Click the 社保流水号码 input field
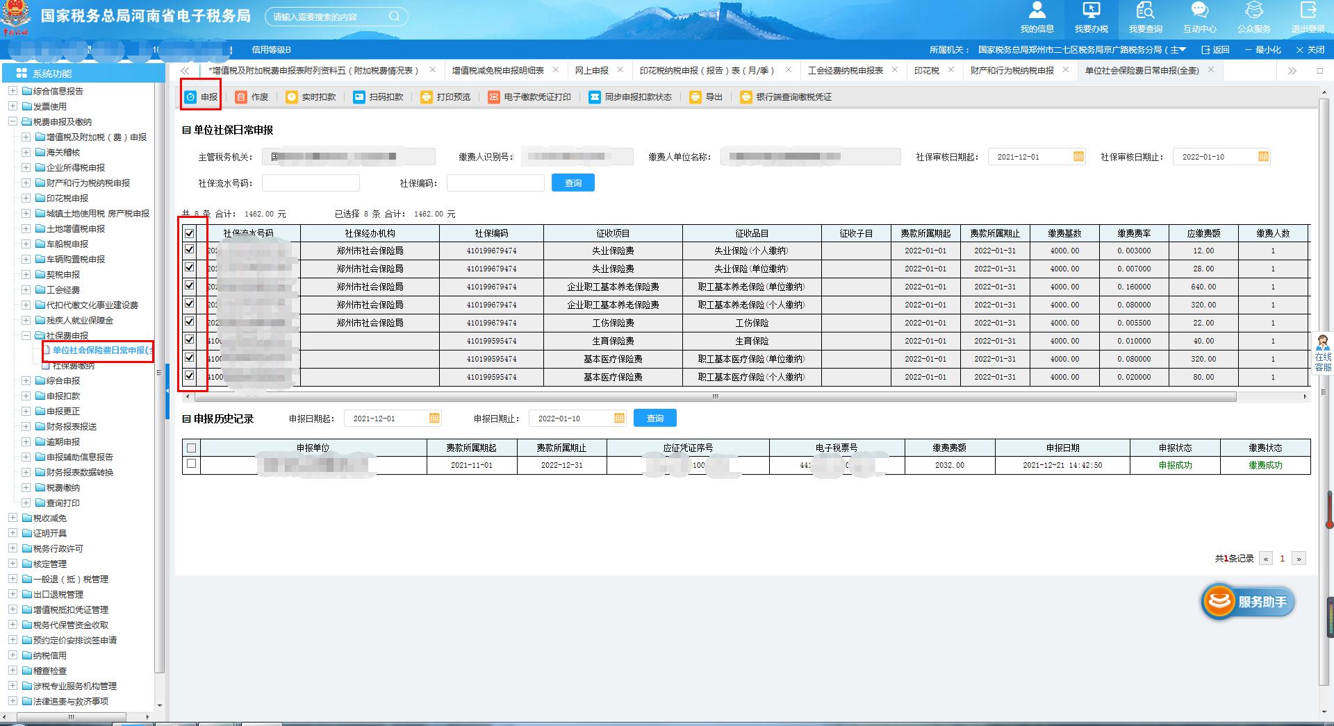 point(311,183)
